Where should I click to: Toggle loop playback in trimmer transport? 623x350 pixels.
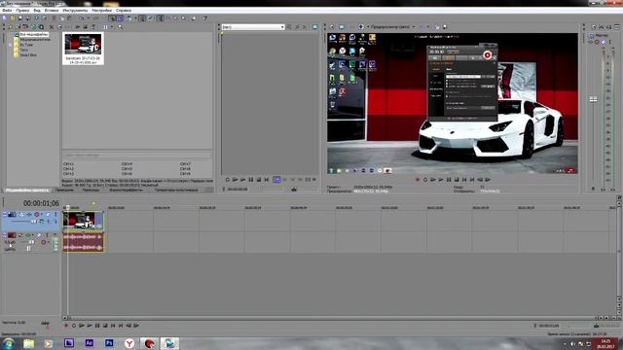point(227,179)
